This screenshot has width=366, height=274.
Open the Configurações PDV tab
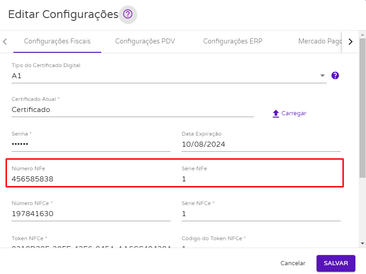click(145, 41)
